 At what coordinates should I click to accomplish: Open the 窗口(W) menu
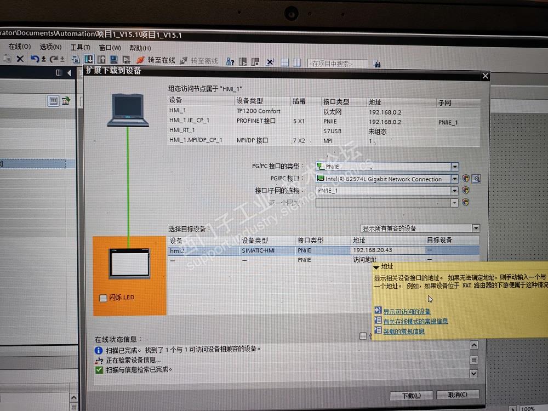point(110,48)
